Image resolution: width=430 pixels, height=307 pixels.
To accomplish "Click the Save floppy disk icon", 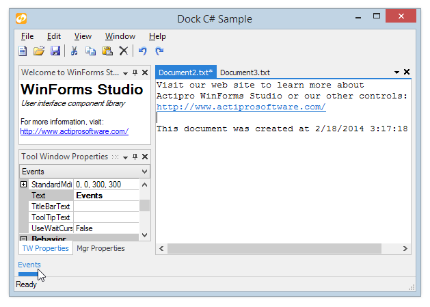I will click(55, 51).
